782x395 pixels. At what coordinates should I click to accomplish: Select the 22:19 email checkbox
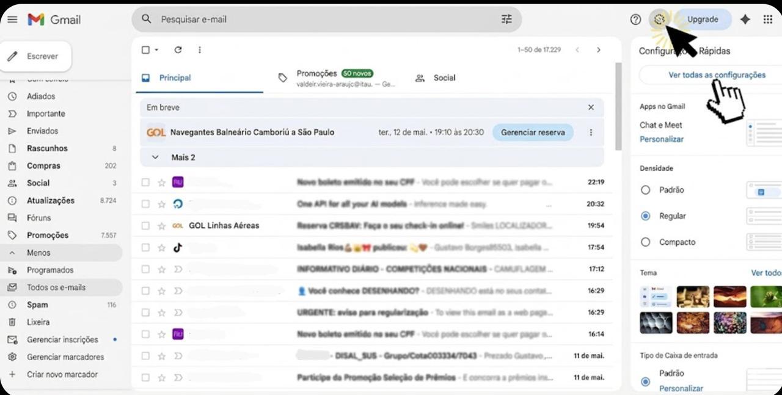point(145,183)
